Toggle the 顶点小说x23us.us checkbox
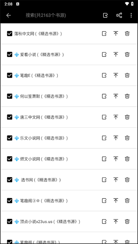The image size is (138, 244). 10,221
